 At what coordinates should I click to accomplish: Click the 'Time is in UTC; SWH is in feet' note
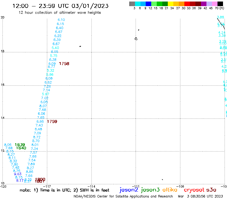[64, 190]
